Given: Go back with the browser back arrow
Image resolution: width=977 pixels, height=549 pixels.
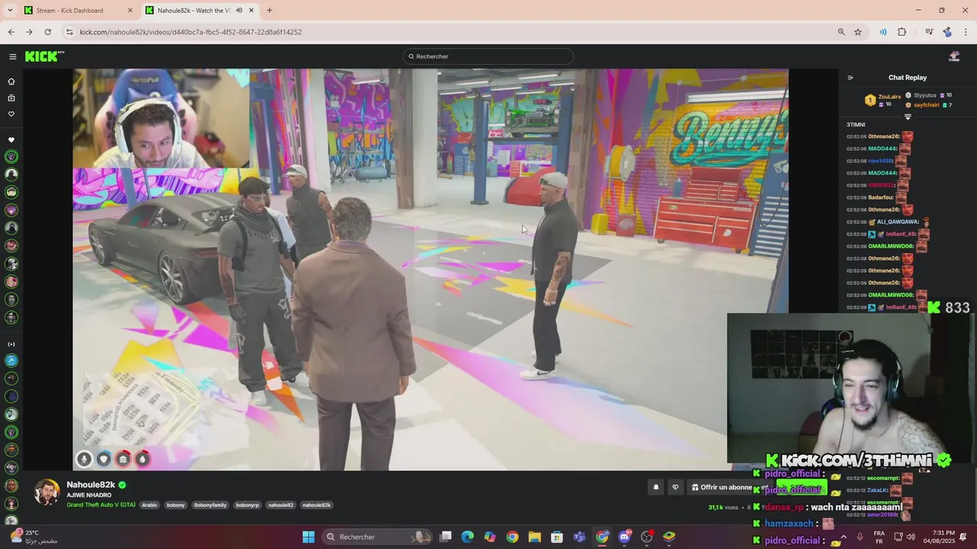Looking at the screenshot, I should (11, 32).
